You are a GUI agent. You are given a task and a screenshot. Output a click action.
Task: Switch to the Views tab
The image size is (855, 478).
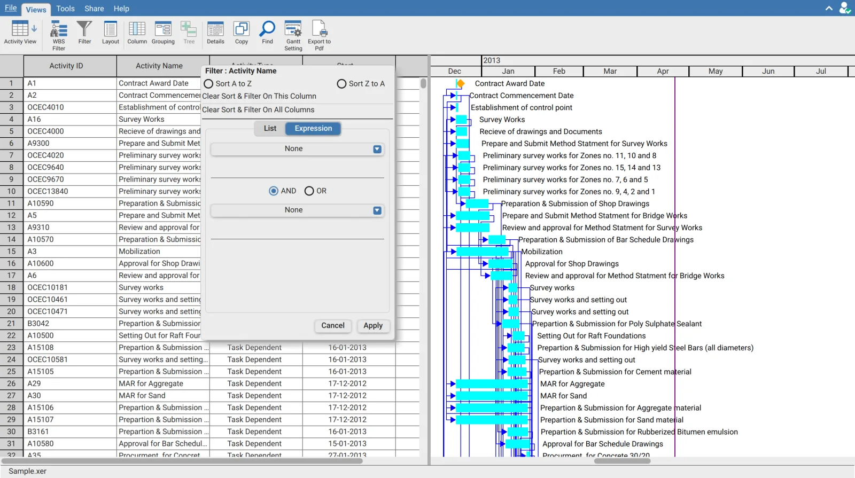(36, 9)
